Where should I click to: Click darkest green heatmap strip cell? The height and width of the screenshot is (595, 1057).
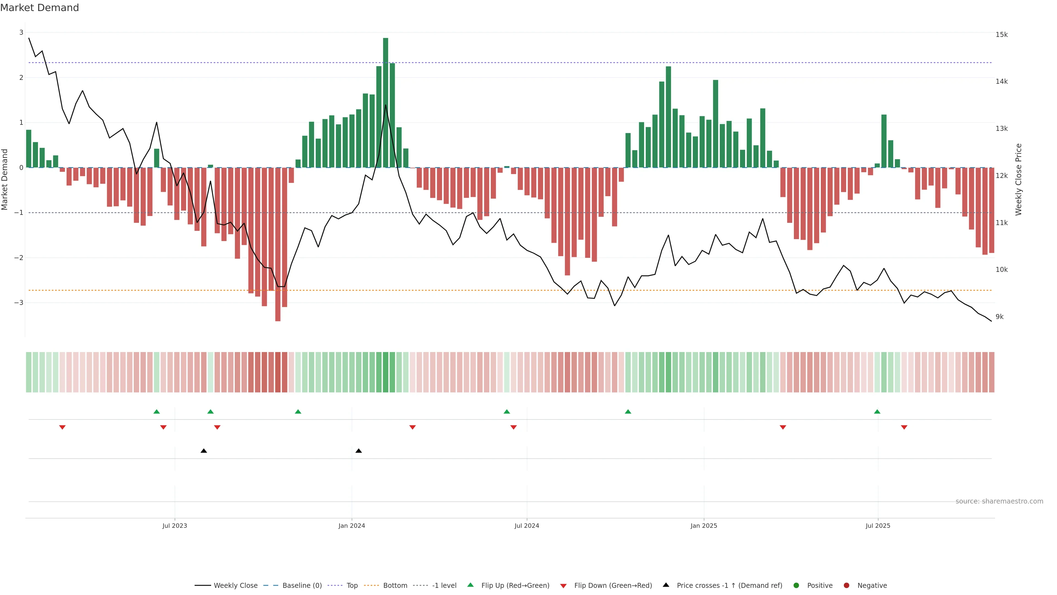click(x=385, y=372)
